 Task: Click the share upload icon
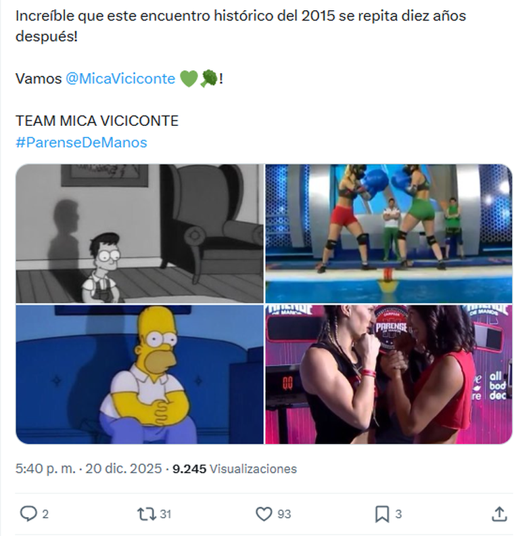(499, 514)
